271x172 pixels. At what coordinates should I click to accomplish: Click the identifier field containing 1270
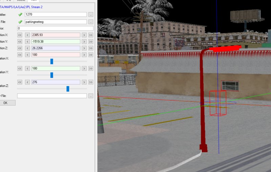click(x=56, y=15)
